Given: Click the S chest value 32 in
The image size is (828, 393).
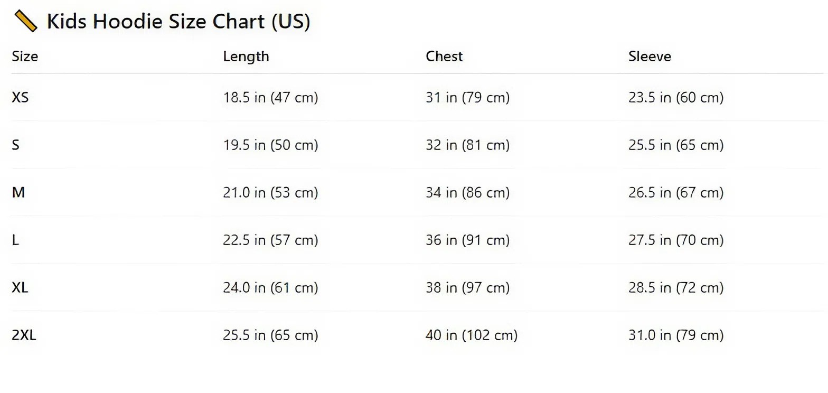Looking at the screenshot, I should pos(467,145).
